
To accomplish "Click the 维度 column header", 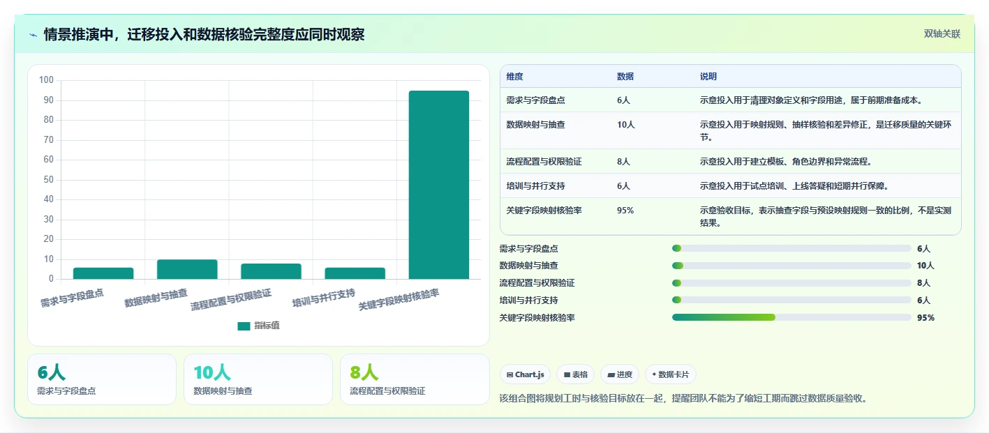I will click(x=515, y=77).
